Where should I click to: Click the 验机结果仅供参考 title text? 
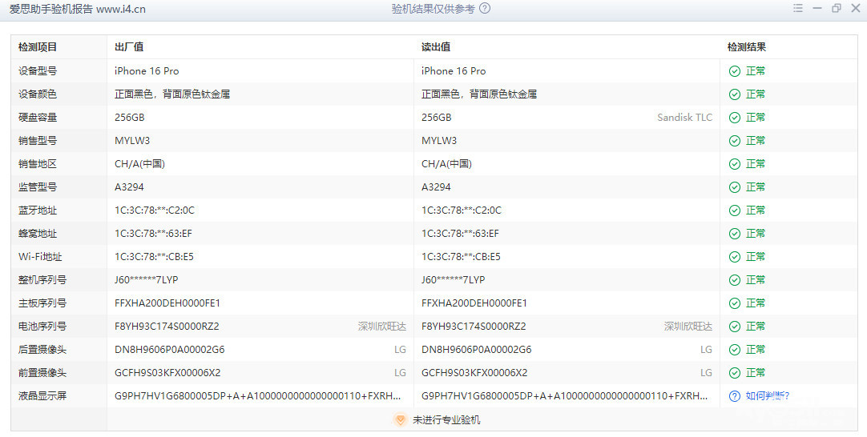pyautogui.click(x=433, y=9)
